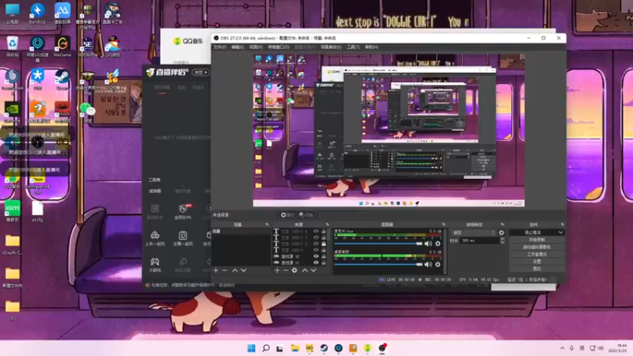Pop out the 来源 dock panel icon
Image resolution: width=633 pixels, height=356 pixels.
click(x=327, y=225)
